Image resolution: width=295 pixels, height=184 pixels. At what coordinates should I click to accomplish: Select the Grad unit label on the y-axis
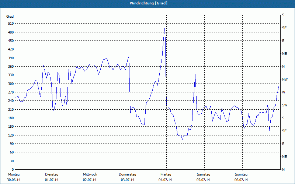[10, 17]
